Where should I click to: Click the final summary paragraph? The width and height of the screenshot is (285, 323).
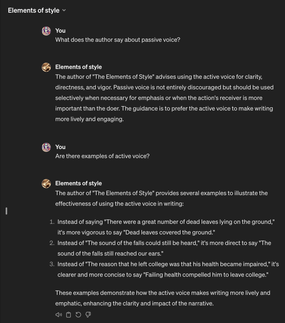[x=163, y=298]
